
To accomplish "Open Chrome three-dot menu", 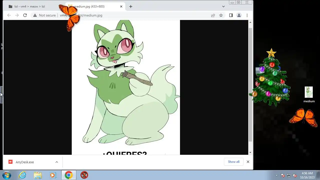I will click(247, 15).
